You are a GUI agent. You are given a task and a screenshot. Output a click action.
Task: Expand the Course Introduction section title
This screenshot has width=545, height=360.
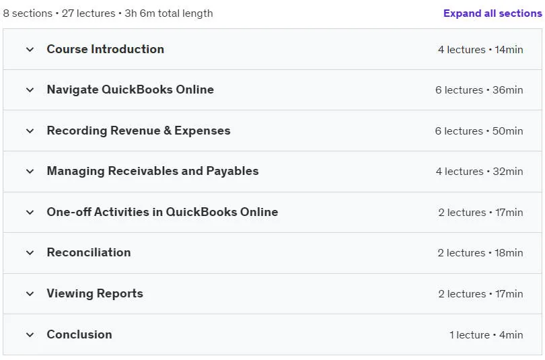tap(106, 49)
